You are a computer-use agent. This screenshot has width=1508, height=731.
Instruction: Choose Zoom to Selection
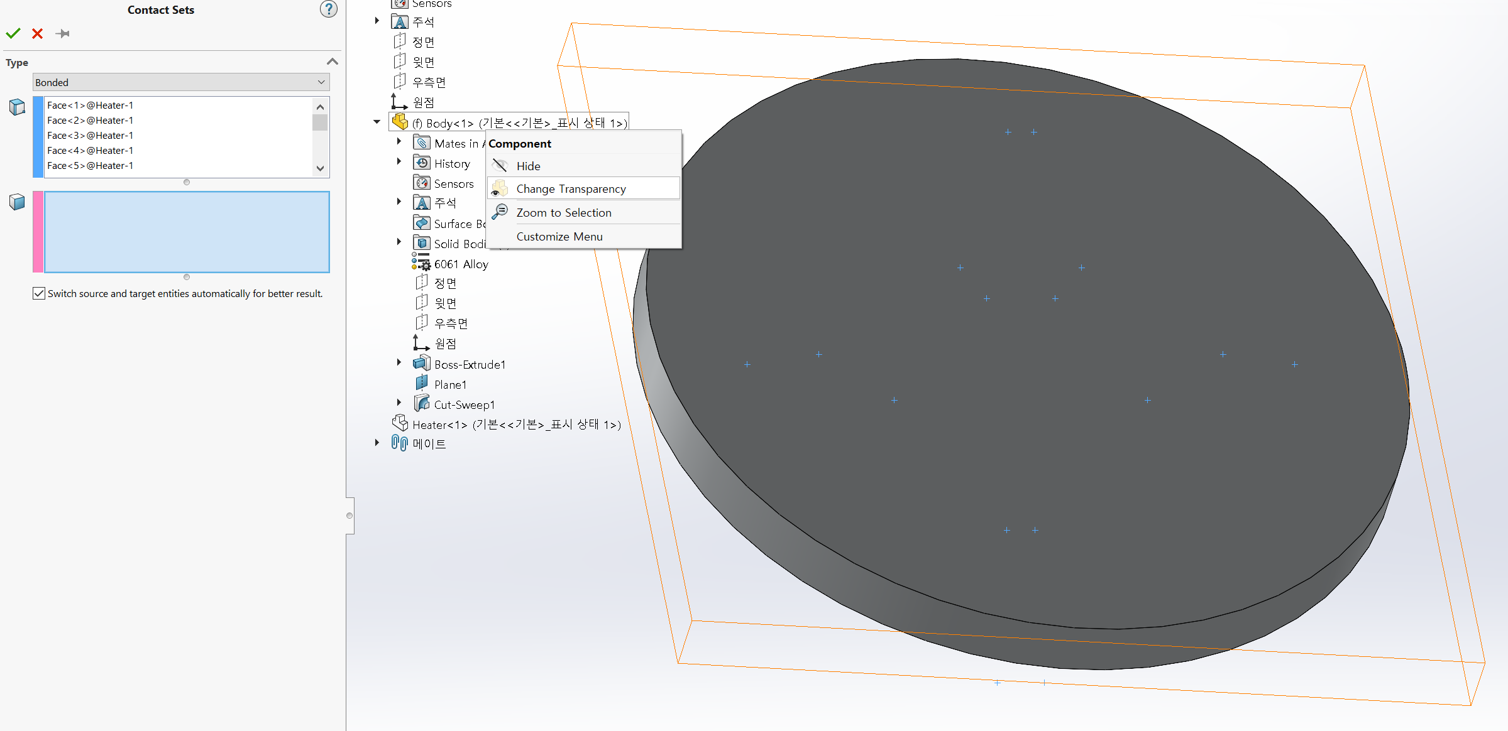(x=583, y=212)
